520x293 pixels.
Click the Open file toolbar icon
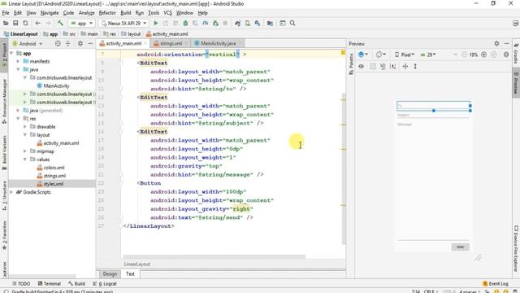(6, 24)
